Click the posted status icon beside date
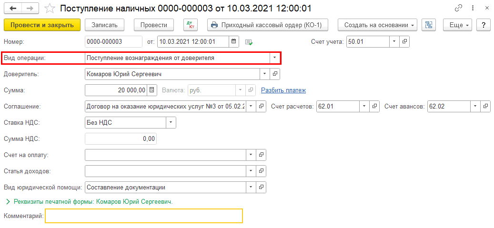Screen dimensions: 494x228 click(x=248, y=42)
